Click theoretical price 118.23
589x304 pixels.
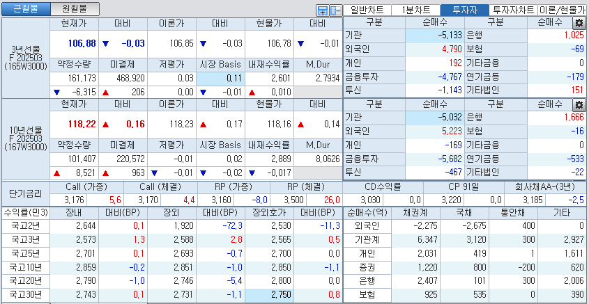point(181,125)
